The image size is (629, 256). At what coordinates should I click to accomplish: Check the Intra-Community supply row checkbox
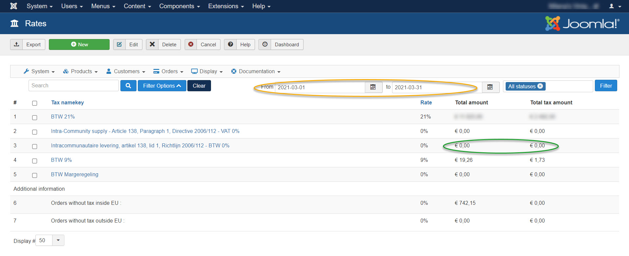pos(34,132)
